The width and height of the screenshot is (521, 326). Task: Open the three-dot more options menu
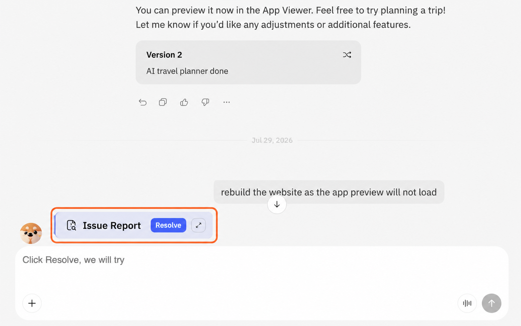[x=227, y=102]
